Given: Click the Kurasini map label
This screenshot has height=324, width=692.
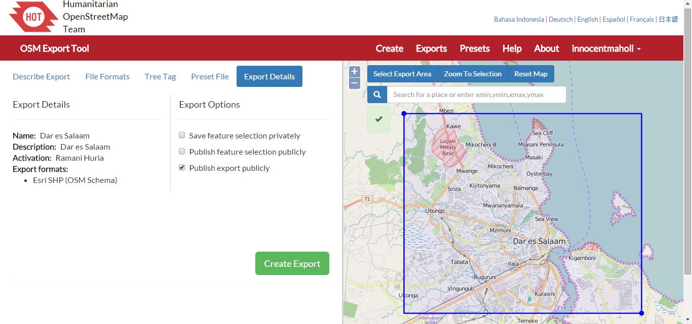Looking at the screenshot, I should [545, 294].
